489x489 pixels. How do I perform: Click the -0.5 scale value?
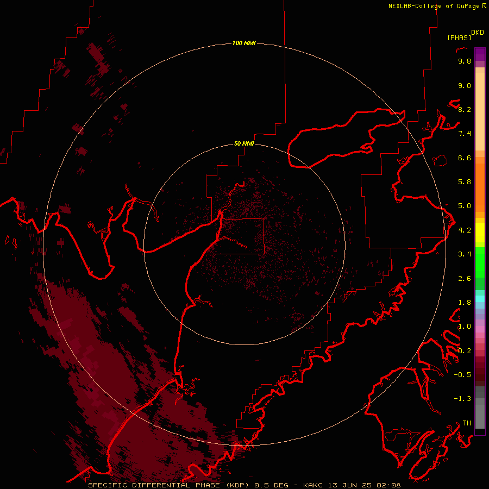[x=462, y=375]
